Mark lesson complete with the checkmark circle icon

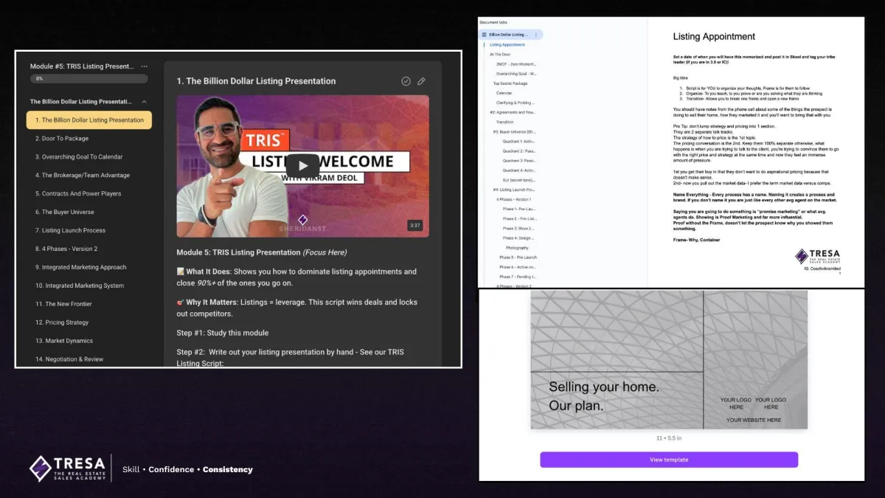[x=406, y=81]
